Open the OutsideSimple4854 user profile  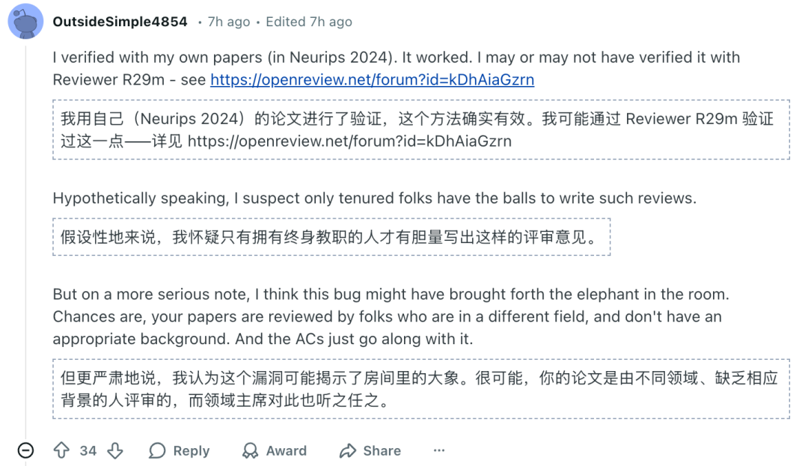pyautogui.click(x=120, y=22)
